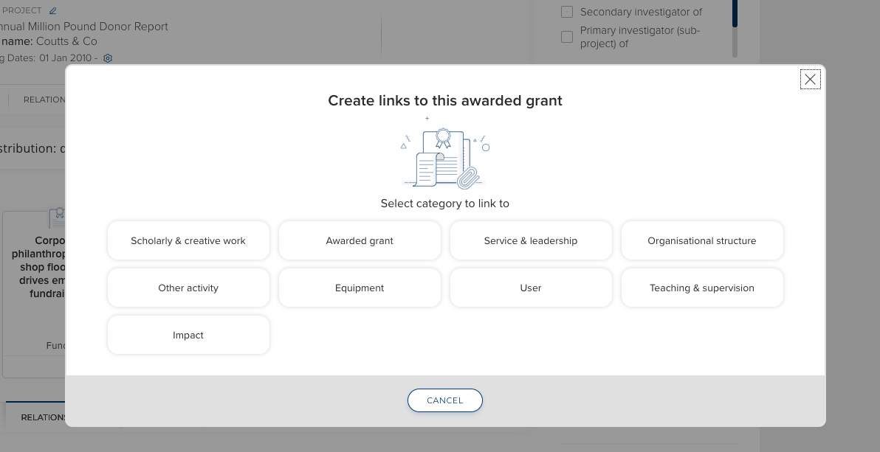Image resolution: width=880 pixels, height=452 pixels.
Task: Open the gear settings next to funding dates
Action: (x=108, y=58)
